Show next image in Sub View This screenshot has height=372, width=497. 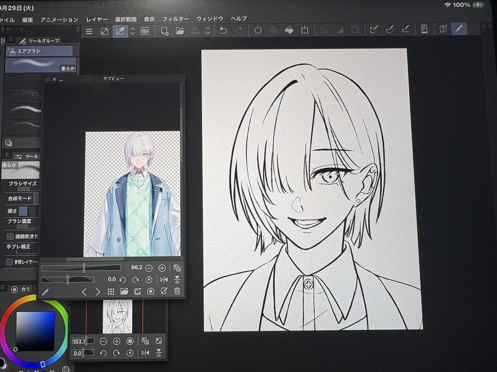coord(98,292)
